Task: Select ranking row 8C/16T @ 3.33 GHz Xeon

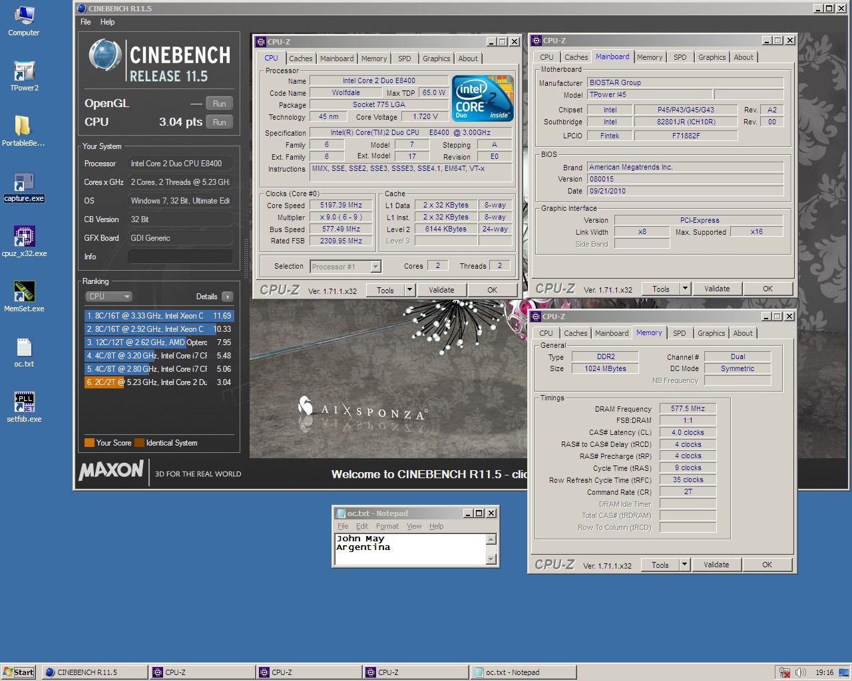Action: pyautogui.click(x=158, y=316)
